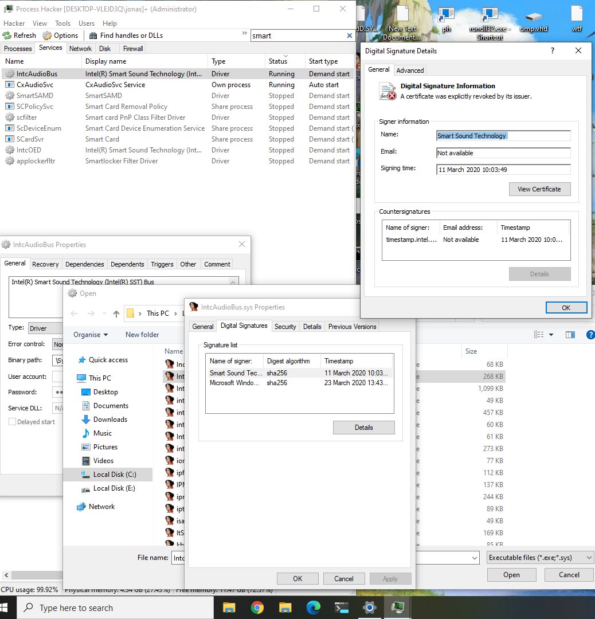Image resolution: width=595 pixels, height=619 pixels.
Task: Open Options gear in Process Hacker toolbar
Action: tap(47, 36)
